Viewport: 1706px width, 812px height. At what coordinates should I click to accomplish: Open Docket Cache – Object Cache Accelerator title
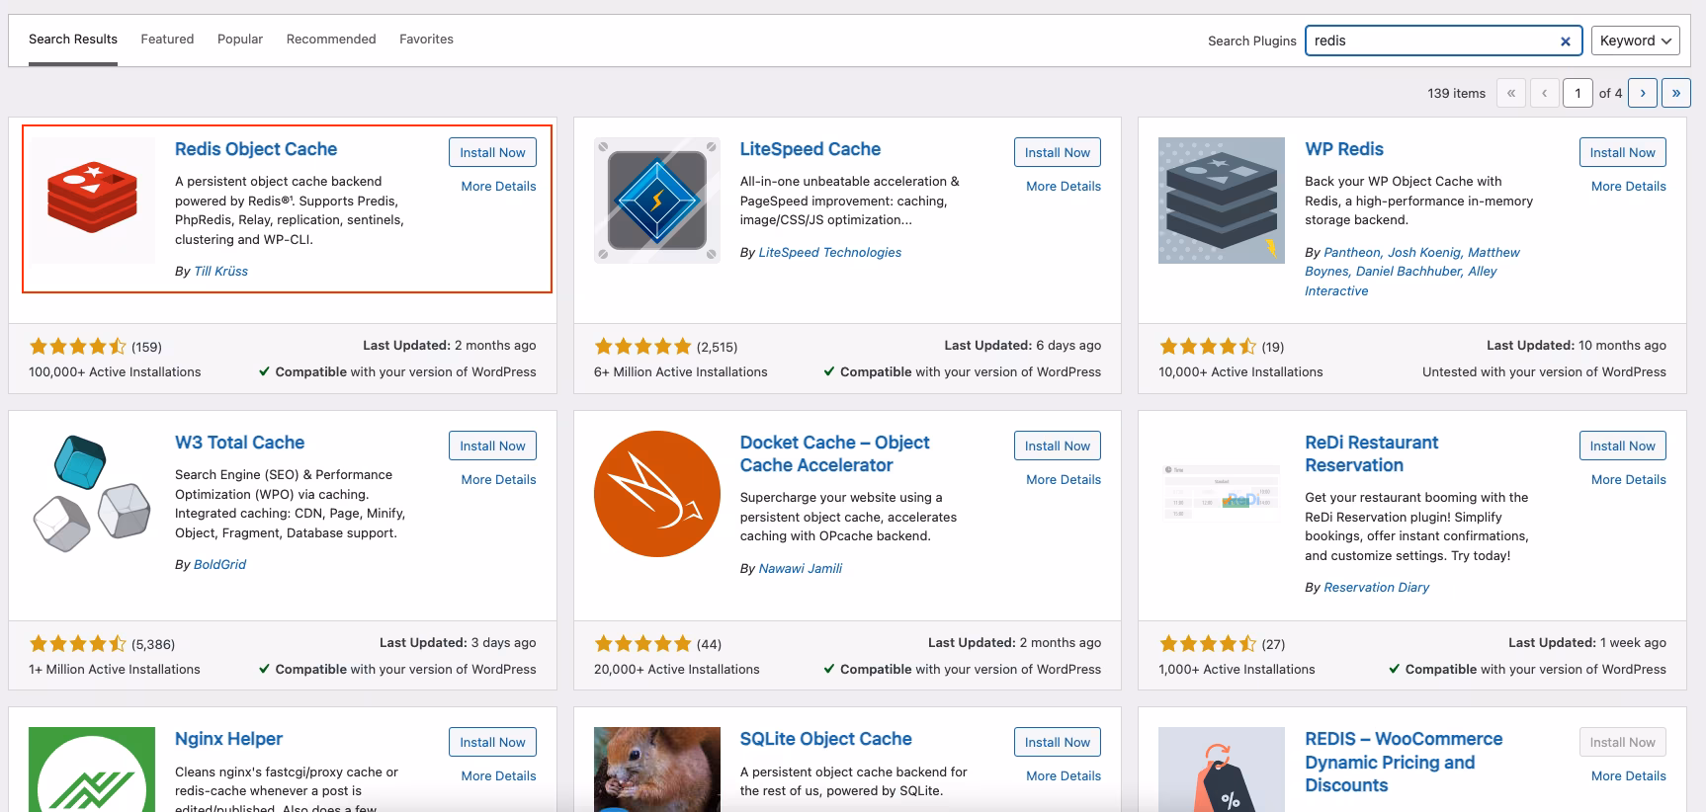coord(835,453)
